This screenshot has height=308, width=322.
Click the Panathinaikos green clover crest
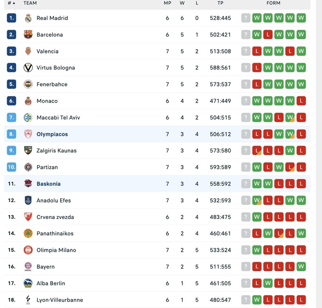28,234
